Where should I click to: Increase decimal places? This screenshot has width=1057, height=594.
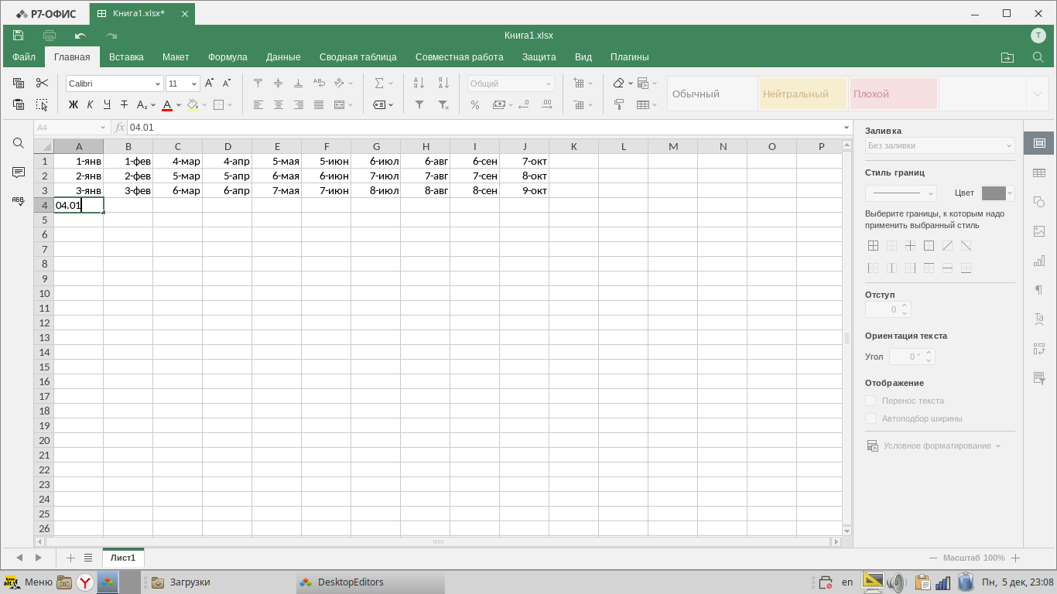pyautogui.click(x=547, y=104)
